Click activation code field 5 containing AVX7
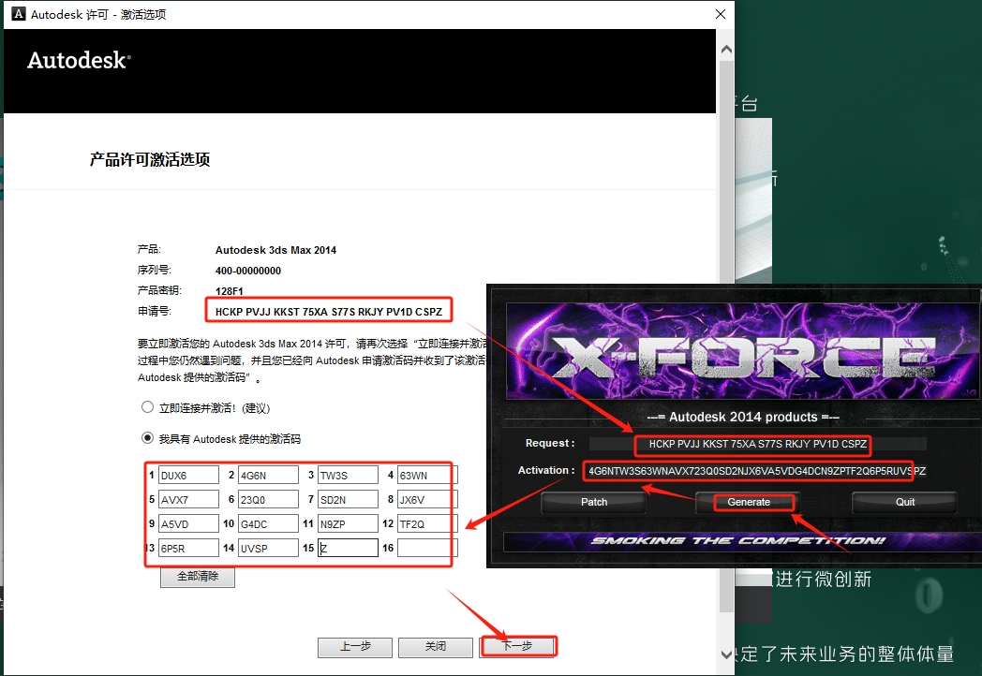The height and width of the screenshot is (676, 982). (x=188, y=499)
